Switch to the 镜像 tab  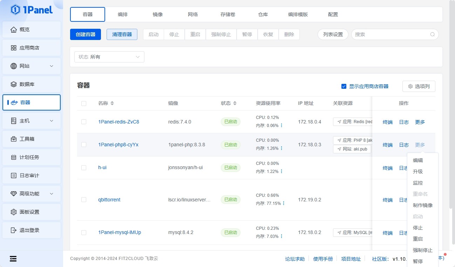point(158,14)
